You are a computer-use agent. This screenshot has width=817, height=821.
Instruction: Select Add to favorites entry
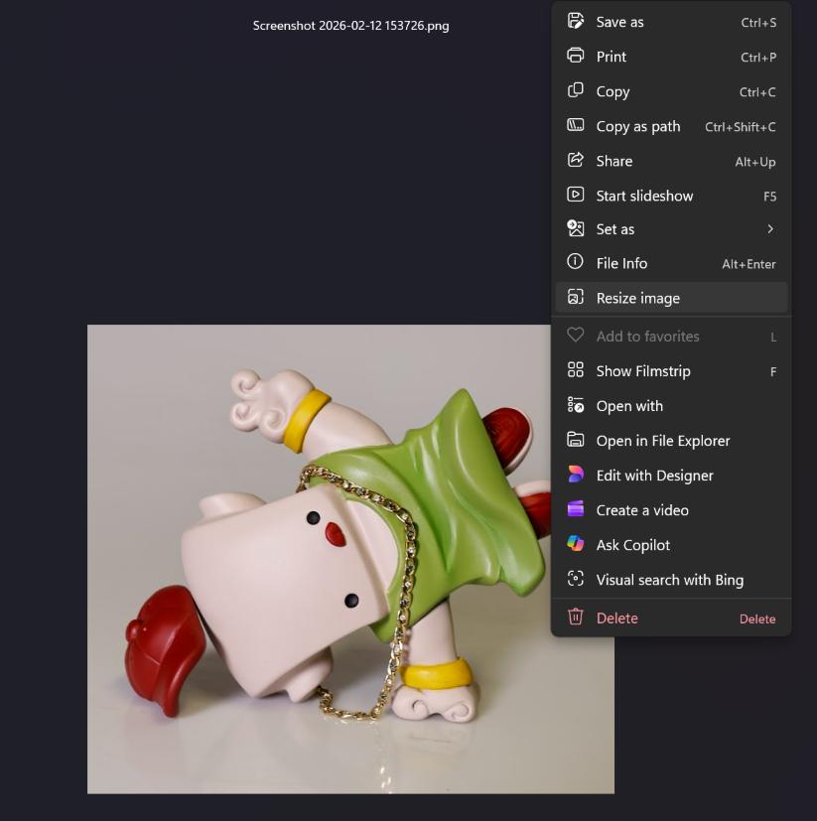click(671, 337)
